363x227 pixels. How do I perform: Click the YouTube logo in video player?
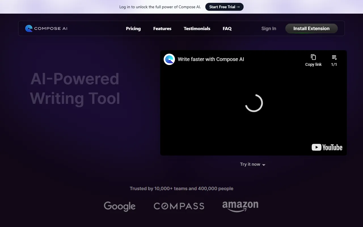(327, 147)
